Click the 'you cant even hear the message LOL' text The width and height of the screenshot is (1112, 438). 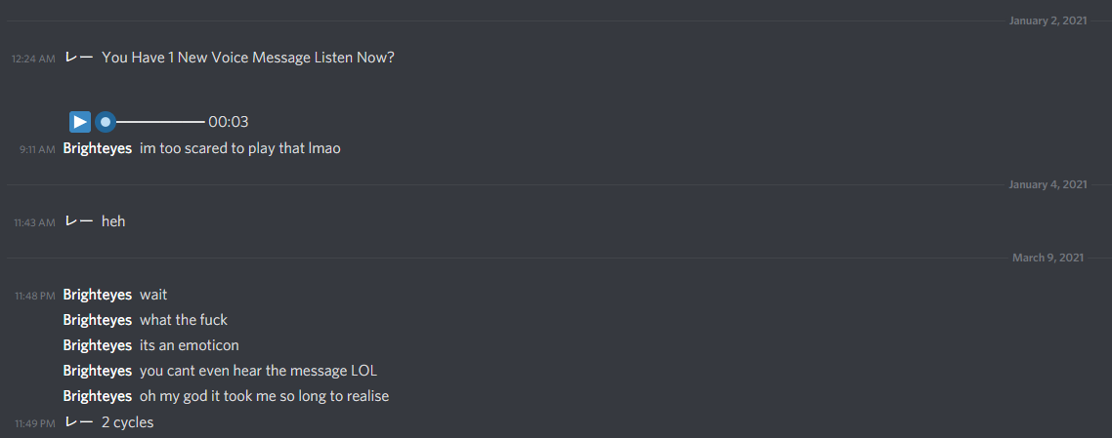tap(259, 371)
